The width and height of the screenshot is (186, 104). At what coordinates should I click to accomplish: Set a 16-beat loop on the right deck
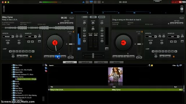point(169,51)
